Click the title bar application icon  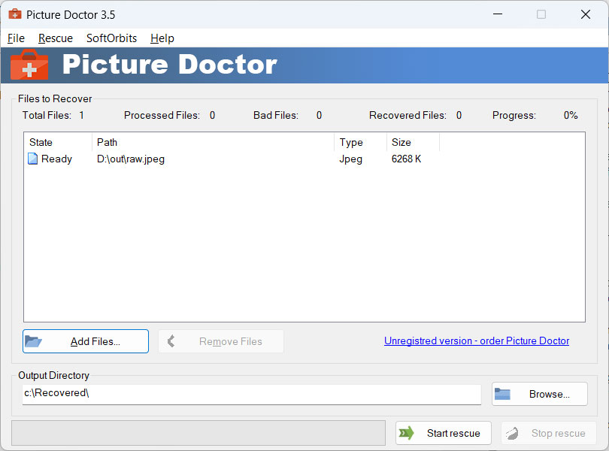coord(15,14)
